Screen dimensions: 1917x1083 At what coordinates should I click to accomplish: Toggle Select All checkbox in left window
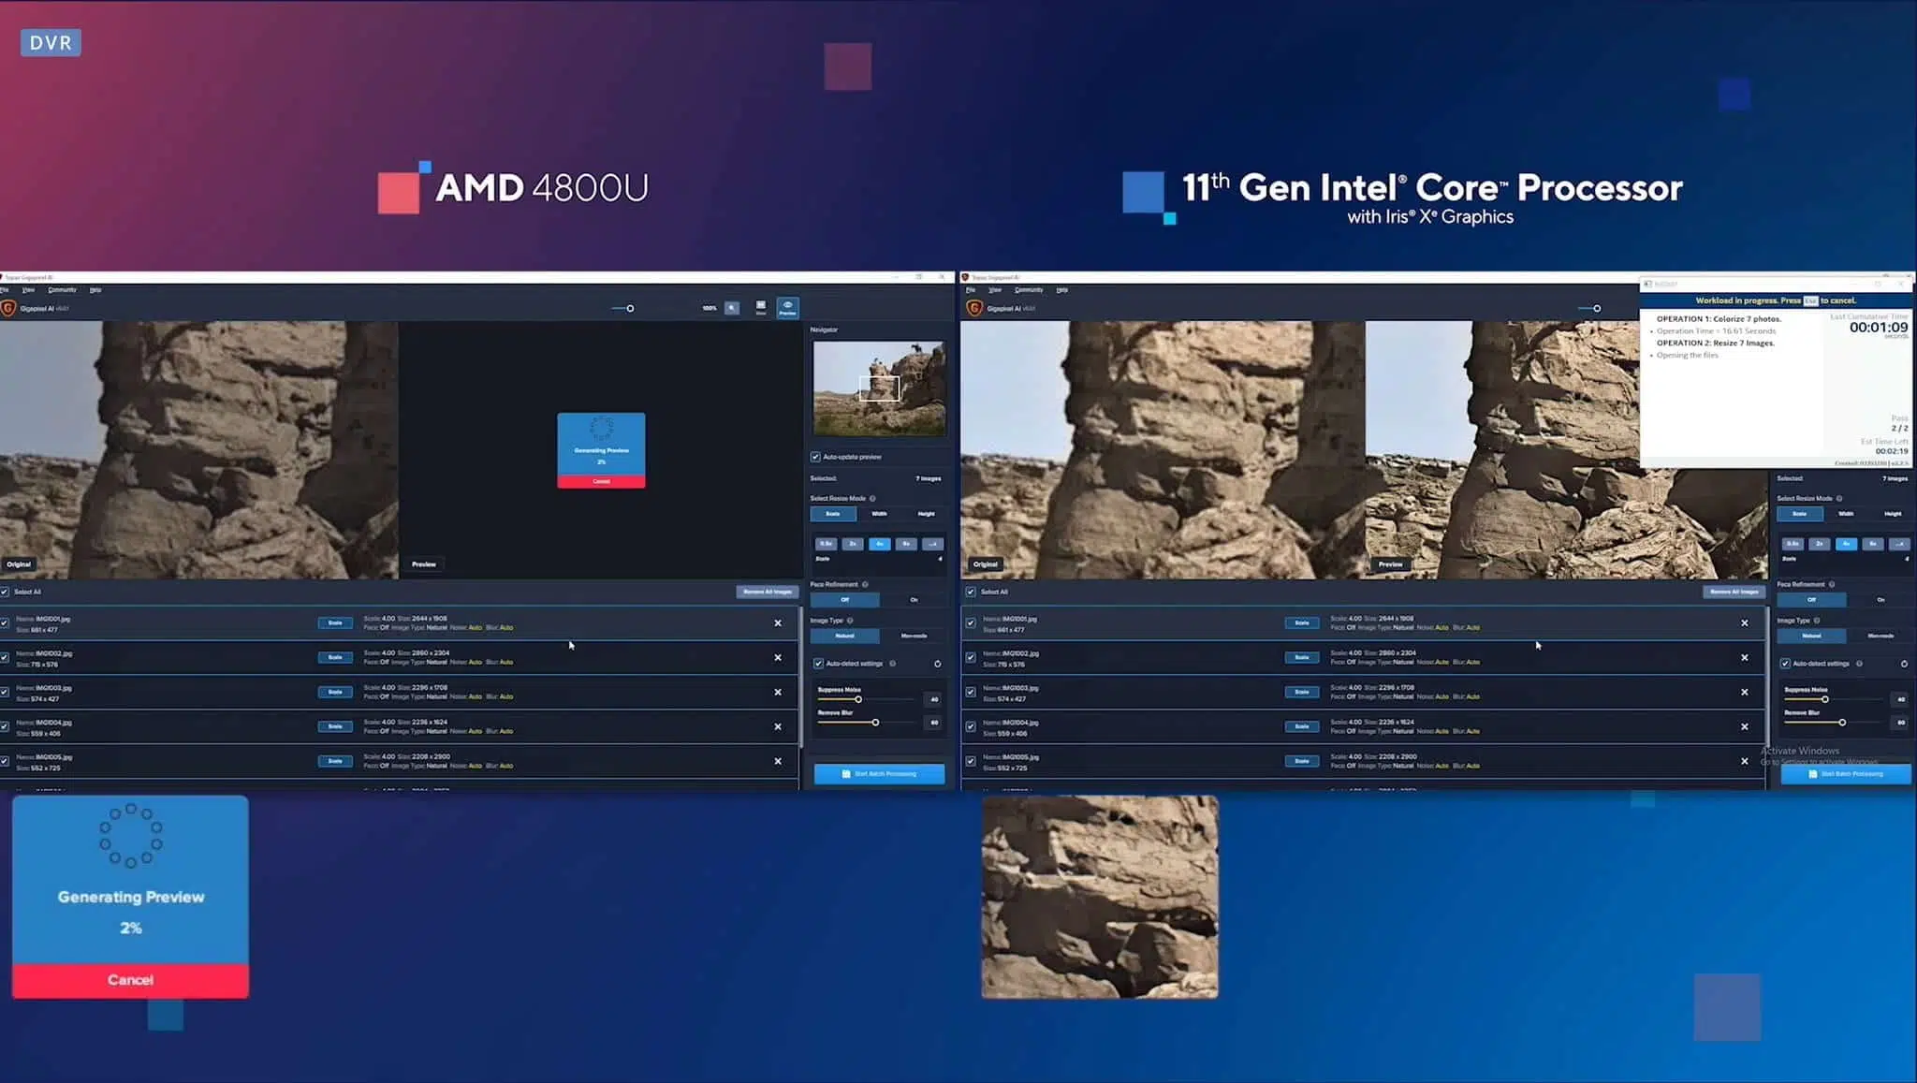[x=5, y=592]
